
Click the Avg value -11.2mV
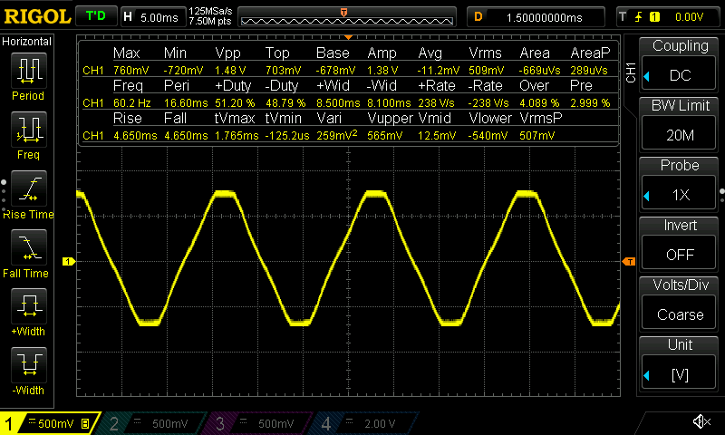438,71
